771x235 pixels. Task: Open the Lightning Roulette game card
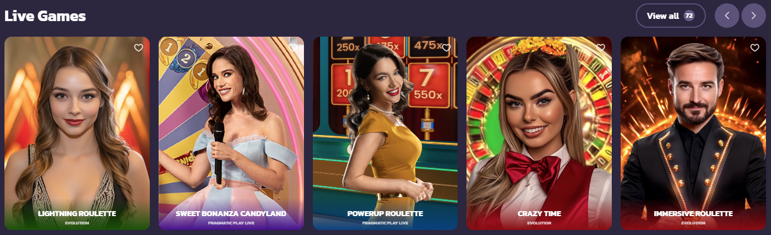pos(77,133)
